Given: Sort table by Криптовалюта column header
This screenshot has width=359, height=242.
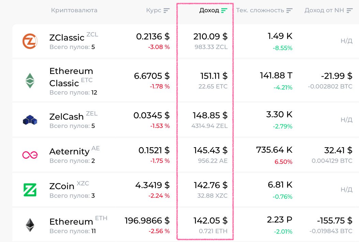Looking at the screenshot, I should tap(74, 10).
